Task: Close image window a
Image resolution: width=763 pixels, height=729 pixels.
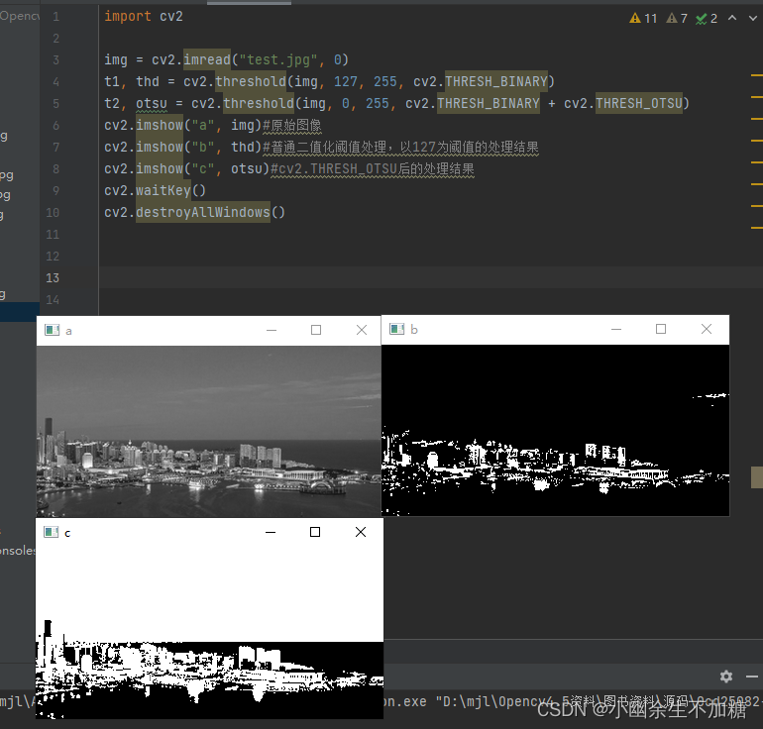Action: click(x=362, y=330)
